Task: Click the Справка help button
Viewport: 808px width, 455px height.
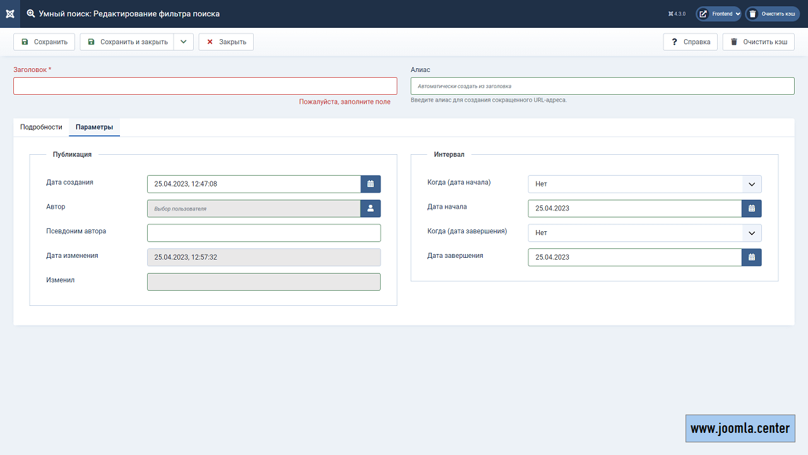Action: (x=690, y=42)
